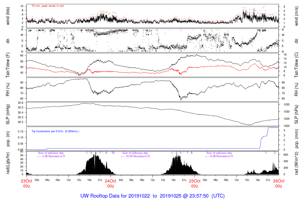305x208 pixels.
Task: Click the '30.6' inHg tick label
Action: pyautogui.click(x=21, y=103)
